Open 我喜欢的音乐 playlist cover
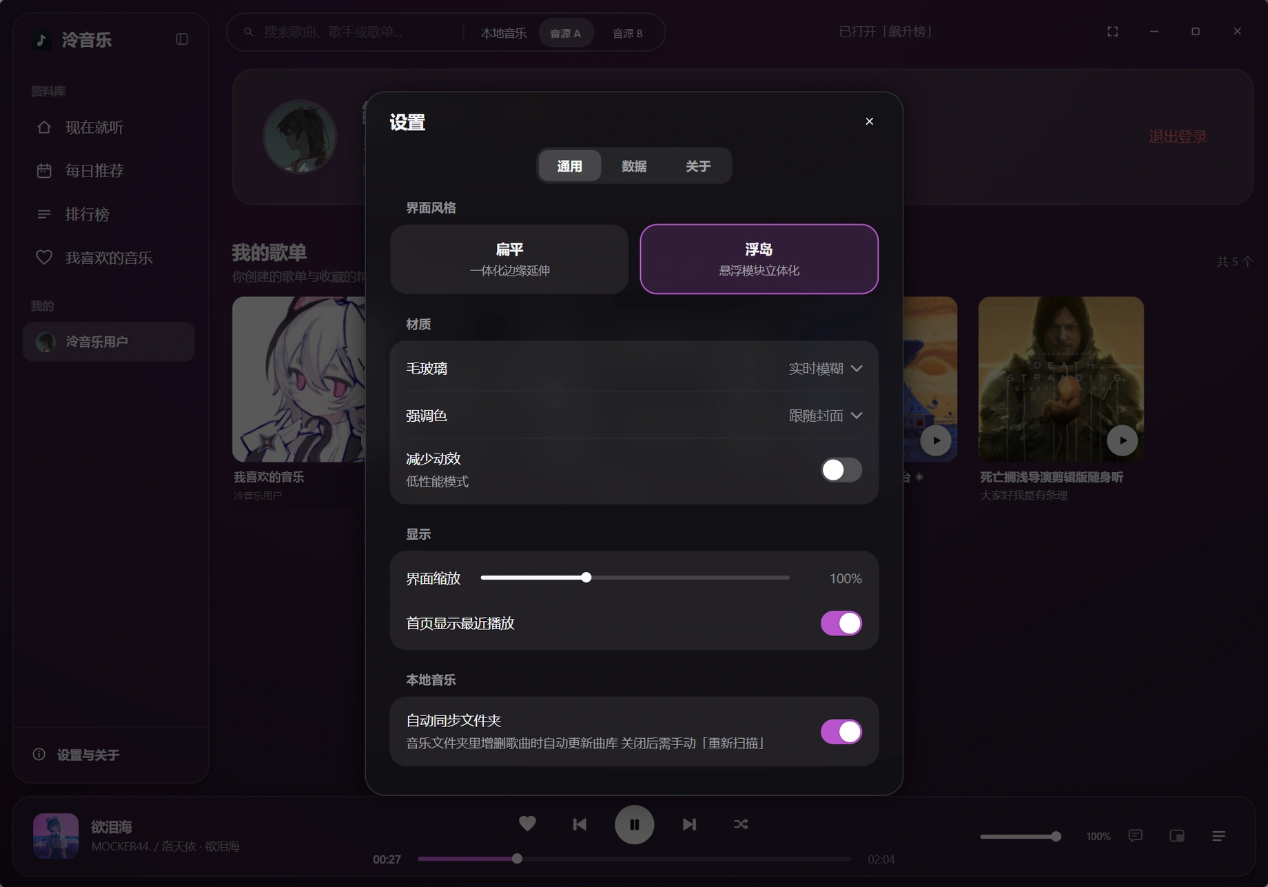 tap(299, 379)
